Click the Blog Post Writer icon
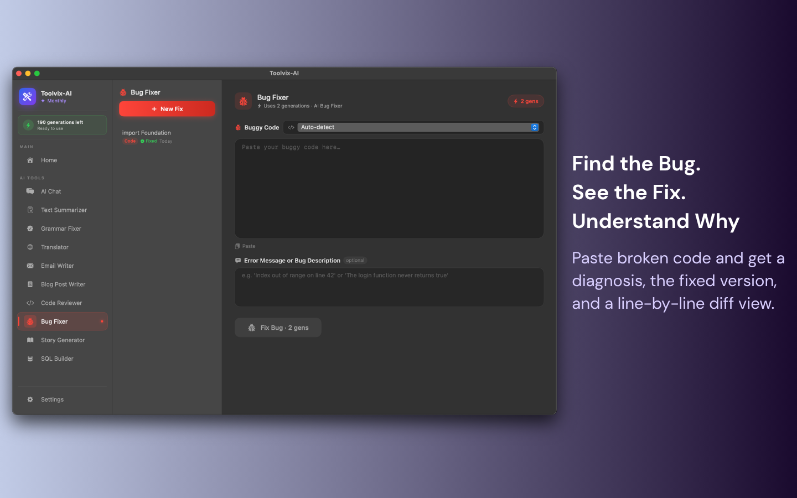 30,284
